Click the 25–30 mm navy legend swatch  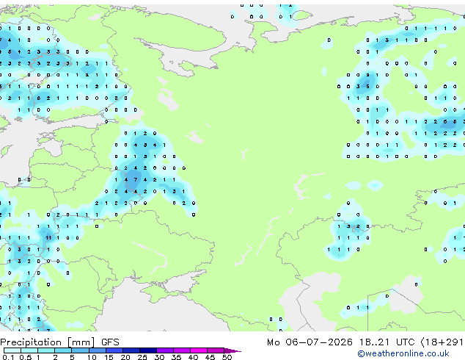click(x=148, y=350)
